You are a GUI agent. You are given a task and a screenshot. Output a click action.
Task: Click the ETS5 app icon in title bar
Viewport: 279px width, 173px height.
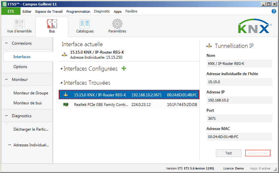(4, 4)
